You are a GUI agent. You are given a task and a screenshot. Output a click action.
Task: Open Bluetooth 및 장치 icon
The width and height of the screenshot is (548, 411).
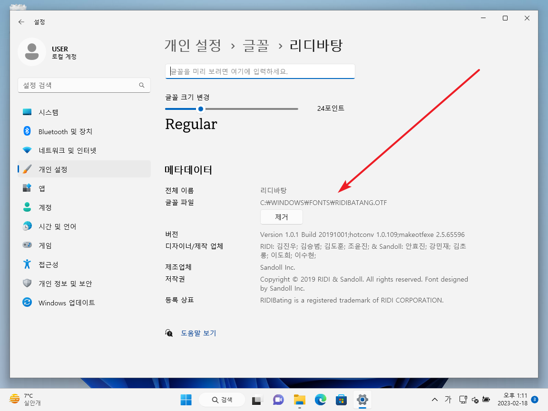27,131
